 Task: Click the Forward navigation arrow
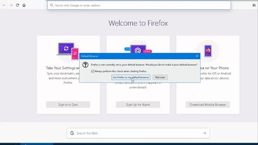pos(11,5)
